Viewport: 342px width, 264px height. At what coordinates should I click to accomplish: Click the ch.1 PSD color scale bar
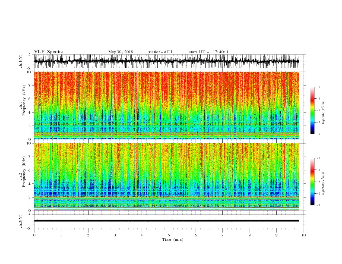(x=313, y=110)
